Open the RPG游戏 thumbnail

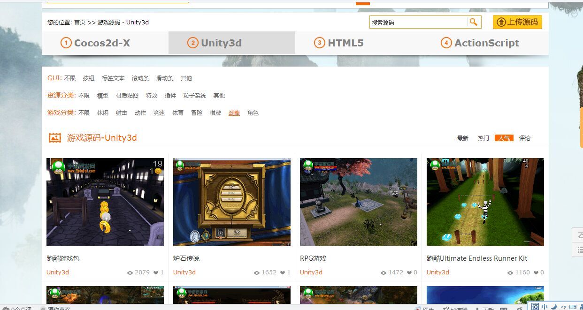(359, 202)
